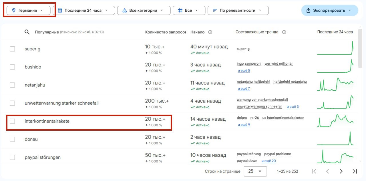The image size is (366, 181).
Task: Open the Германия location dropdown
Action: tap(28, 10)
